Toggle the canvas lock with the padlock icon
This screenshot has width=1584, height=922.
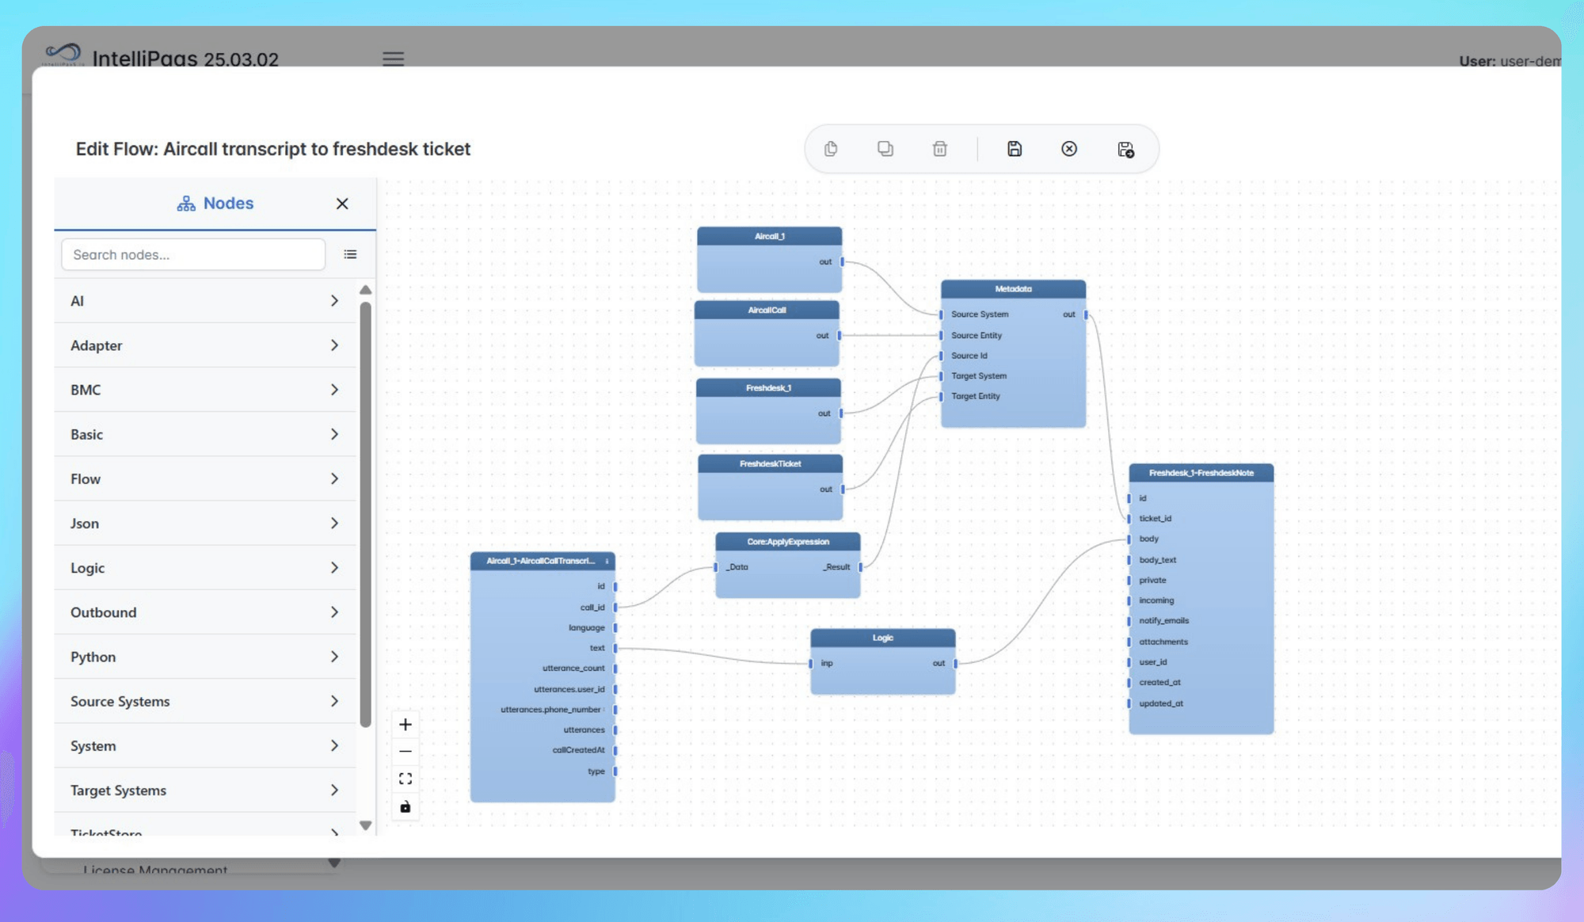click(405, 806)
